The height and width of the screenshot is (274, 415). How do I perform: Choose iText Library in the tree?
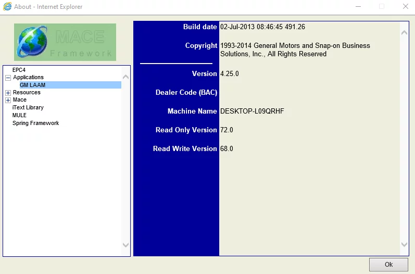click(28, 107)
